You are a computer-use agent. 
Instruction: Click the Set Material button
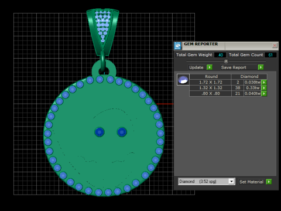251,182
